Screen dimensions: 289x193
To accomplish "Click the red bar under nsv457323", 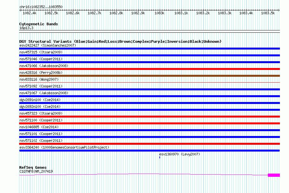I will pos(149,117).
